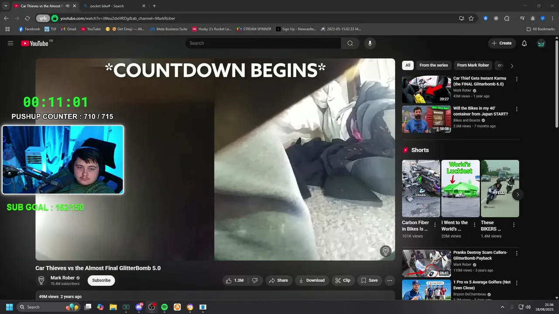
Task: Open options for Bikes from Japan video
Action: point(517,109)
